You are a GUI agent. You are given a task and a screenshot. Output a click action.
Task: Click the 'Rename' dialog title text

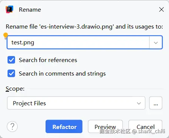(30, 10)
